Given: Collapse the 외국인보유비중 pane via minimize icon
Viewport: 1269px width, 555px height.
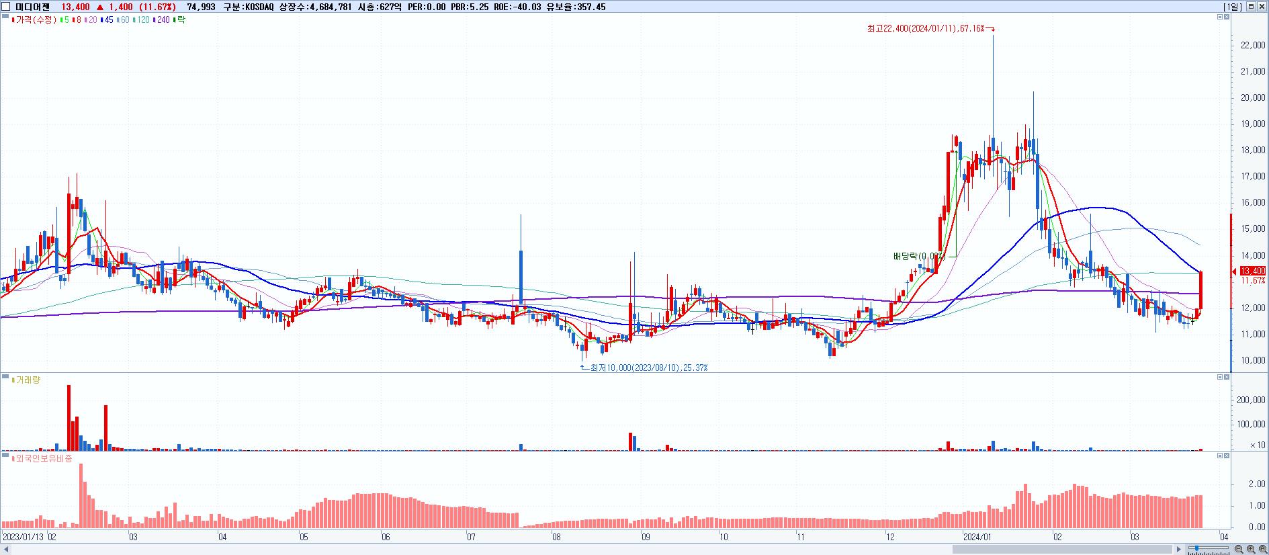Looking at the screenshot, I should coord(1220,456).
